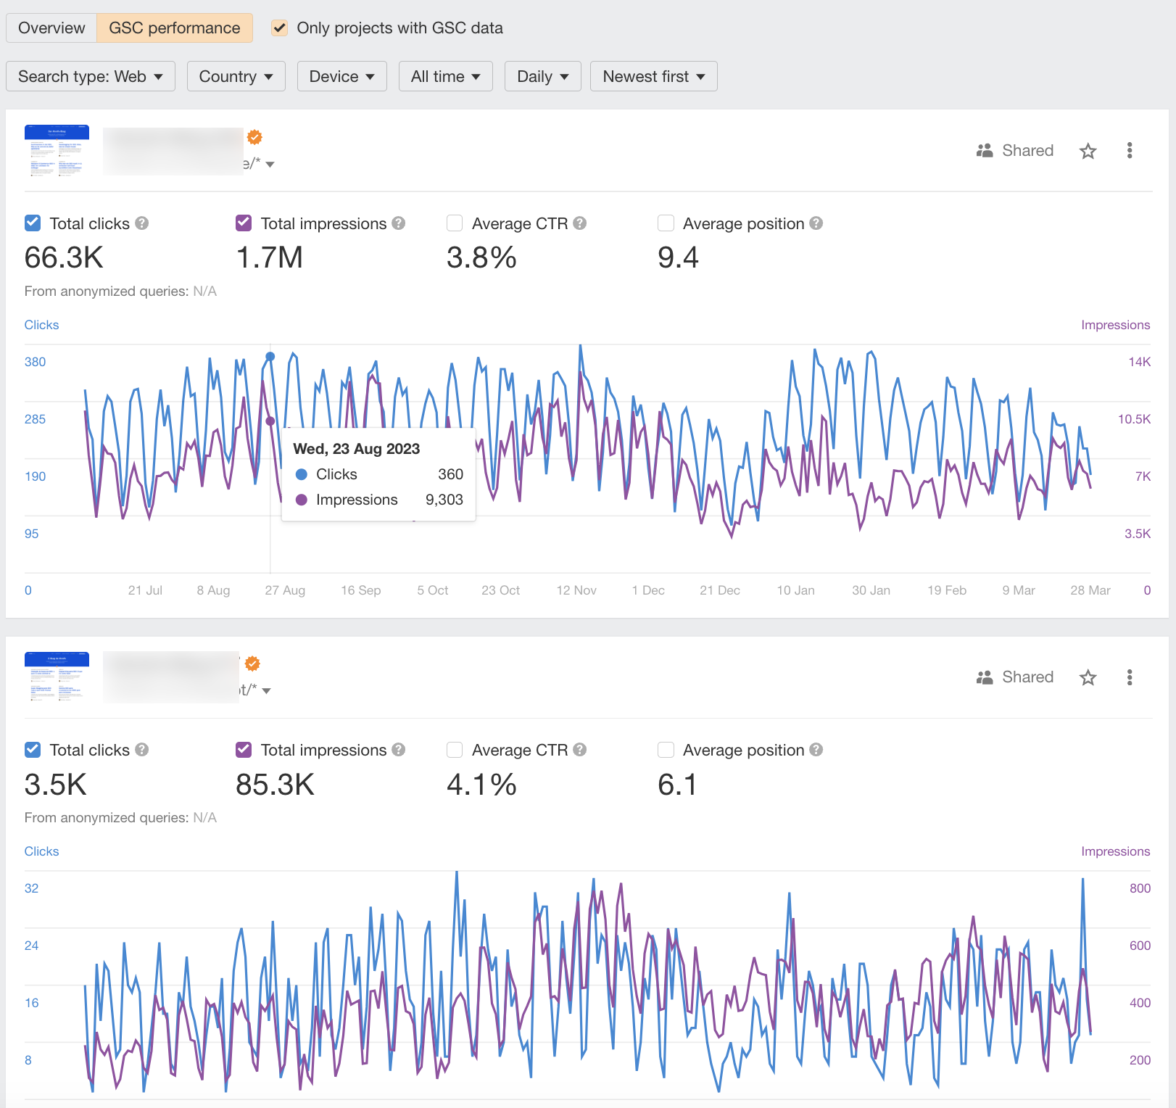The height and width of the screenshot is (1108, 1176).
Task: Click the Impressions label on second chart
Action: [x=1115, y=851]
